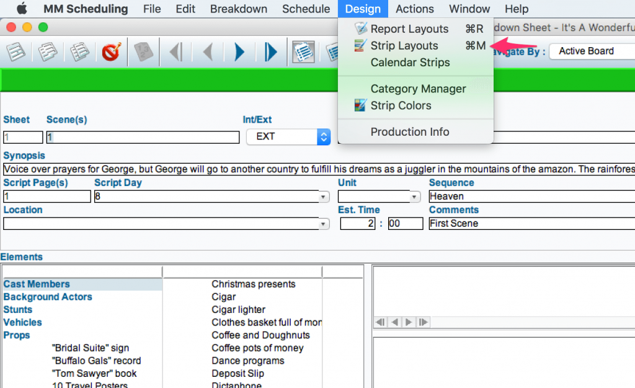Open the Navigate By Active Board dropdown

click(592, 51)
